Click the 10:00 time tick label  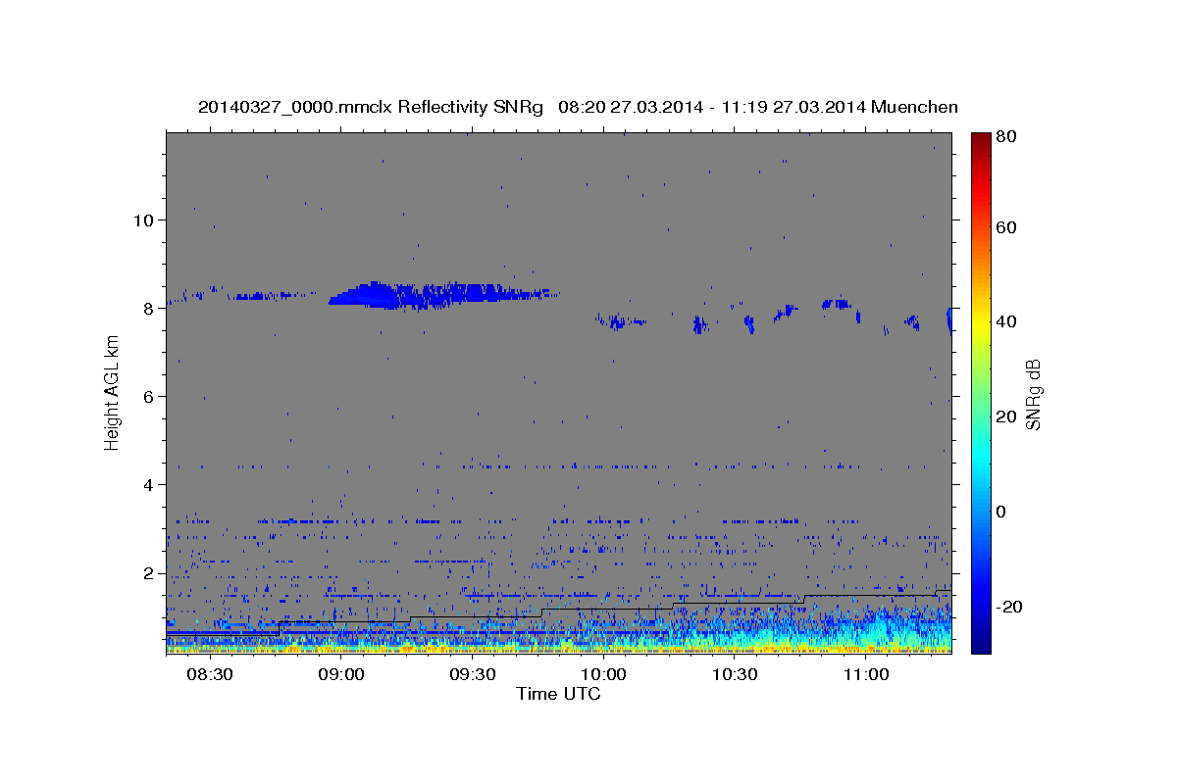(x=604, y=674)
